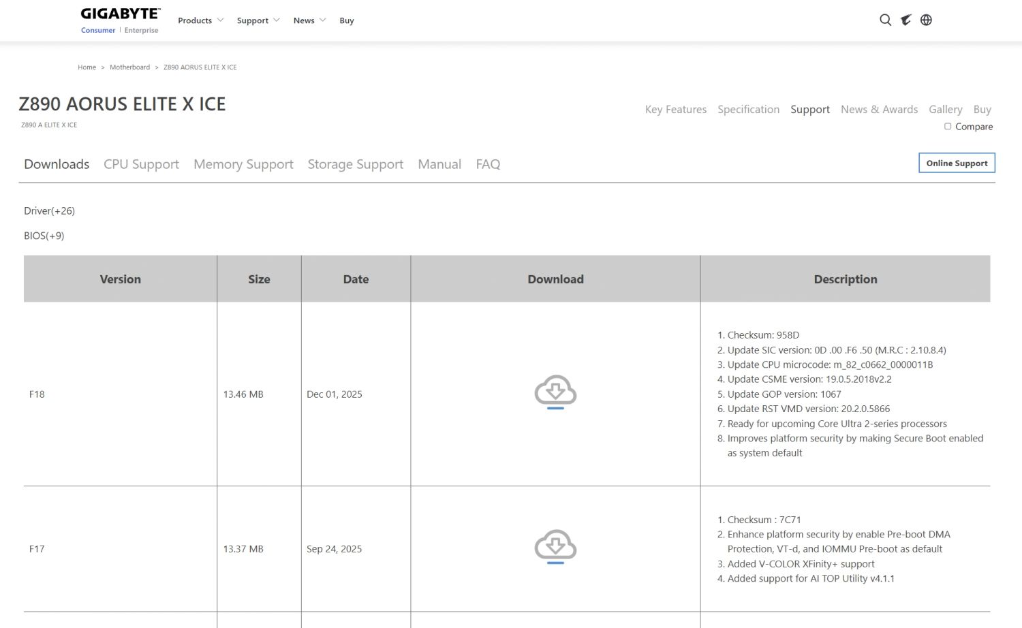Expand the Products dropdown menu
Image resolution: width=1022 pixels, height=628 pixels.
(x=200, y=20)
